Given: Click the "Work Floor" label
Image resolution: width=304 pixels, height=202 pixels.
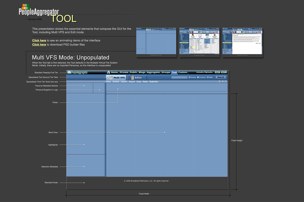Looking at the screenshot, I should click(x=53, y=132).
